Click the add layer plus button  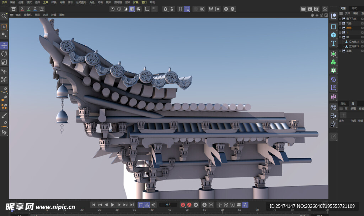(343, 115)
